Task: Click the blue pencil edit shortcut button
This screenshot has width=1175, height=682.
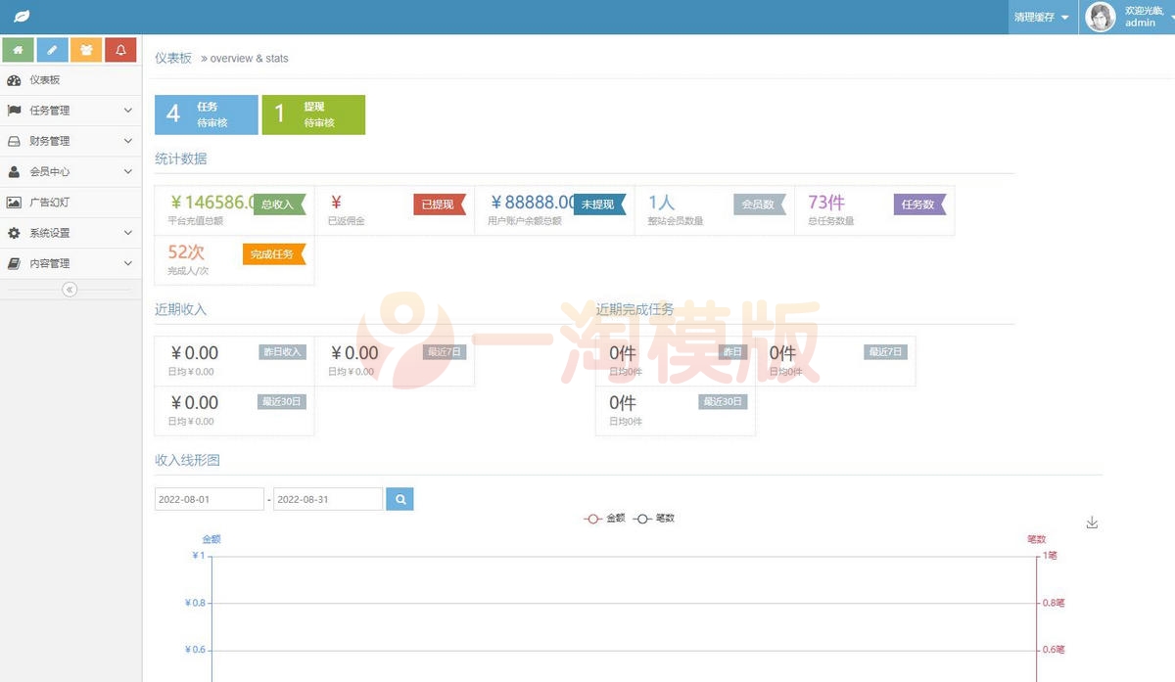Action: 53,49
